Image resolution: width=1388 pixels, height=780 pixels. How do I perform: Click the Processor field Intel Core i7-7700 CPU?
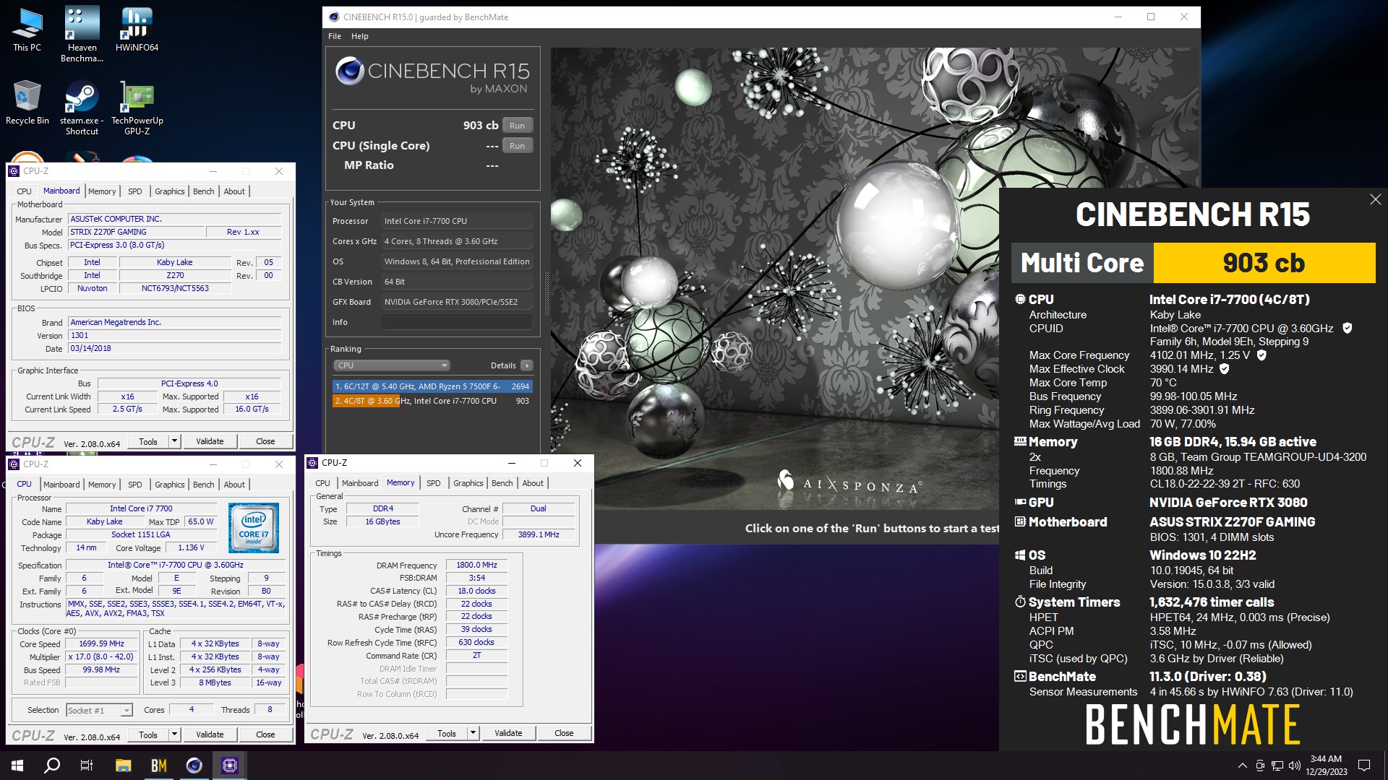tap(457, 221)
